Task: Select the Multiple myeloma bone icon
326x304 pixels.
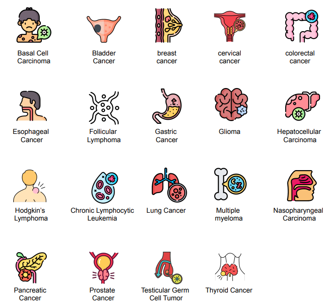Action: click(x=230, y=184)
